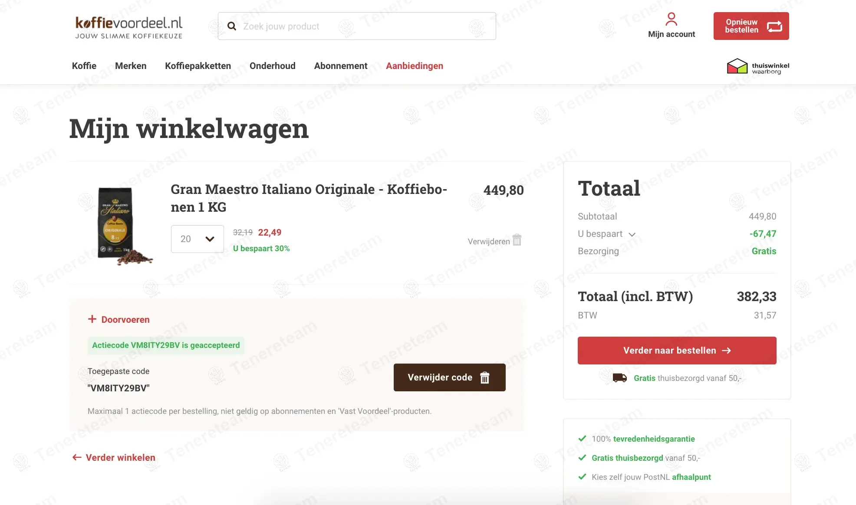
Task: Click 'Actiecode VM8ITY29BV is geaccepteerd' message
Action: click(166, 345)
